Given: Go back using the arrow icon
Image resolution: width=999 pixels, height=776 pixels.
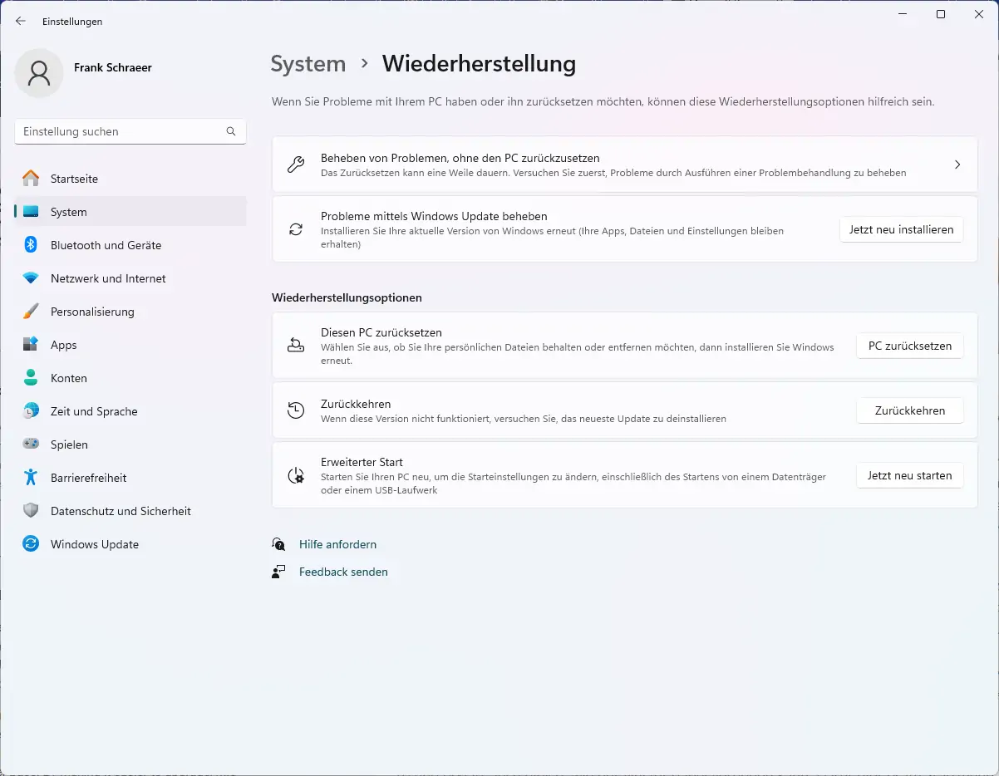Looking at the screenshot, I should click(x=21, y=22).
